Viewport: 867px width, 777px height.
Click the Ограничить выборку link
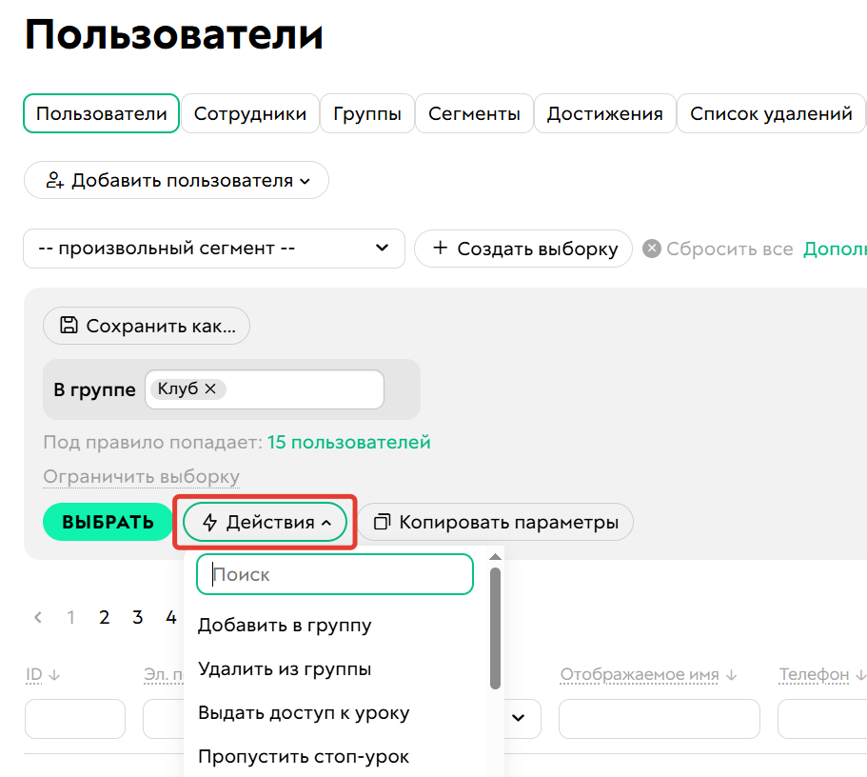(x=140, y=476)
